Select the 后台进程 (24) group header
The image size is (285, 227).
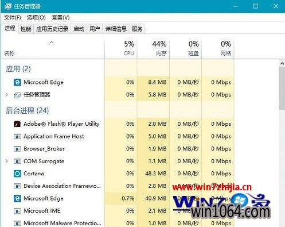[x=27, y=110]
